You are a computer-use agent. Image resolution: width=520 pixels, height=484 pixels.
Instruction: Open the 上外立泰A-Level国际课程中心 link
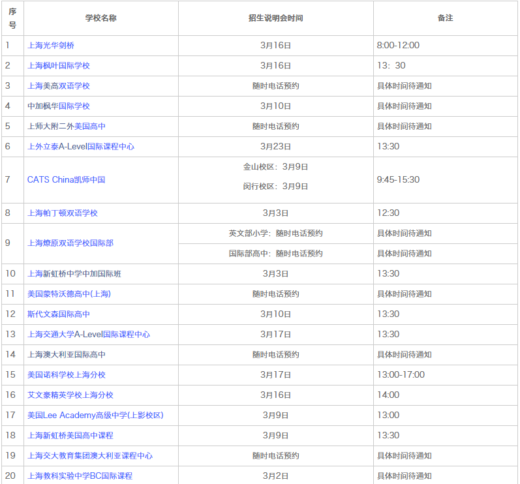[x=81, y=147]
